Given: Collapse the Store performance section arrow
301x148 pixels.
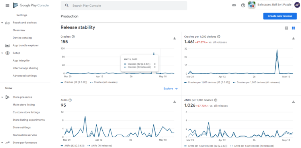Looking at the screenshot, I should click(x=2, y=143).
